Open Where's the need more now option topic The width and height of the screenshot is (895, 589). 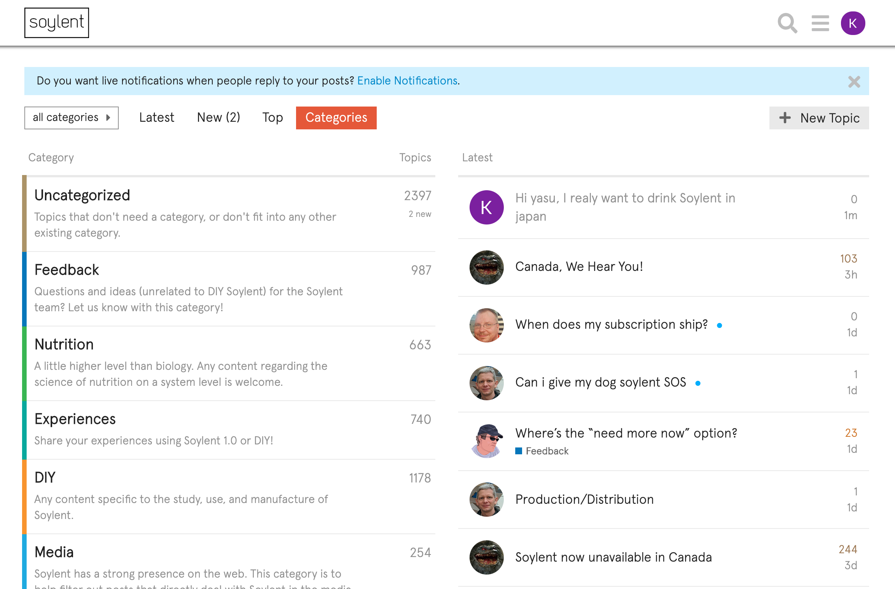[626, 433]
